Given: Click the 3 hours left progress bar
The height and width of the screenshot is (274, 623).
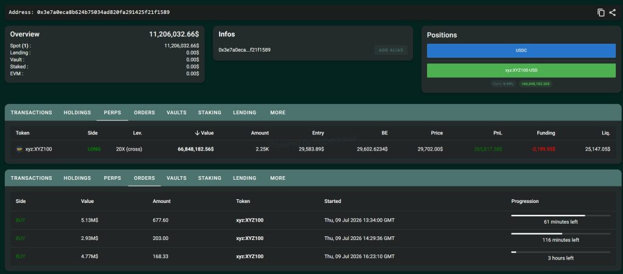Looking at the screenshot, I should coord(560,252).
